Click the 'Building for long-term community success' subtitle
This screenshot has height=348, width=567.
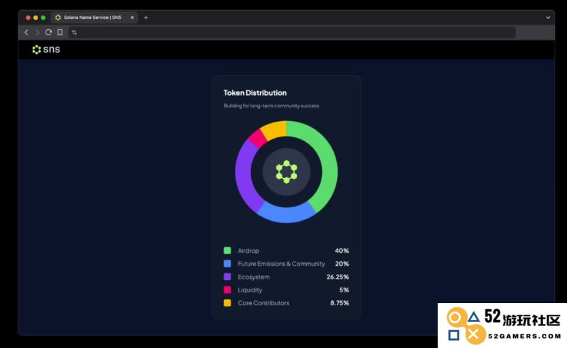(x=271, y=106)
